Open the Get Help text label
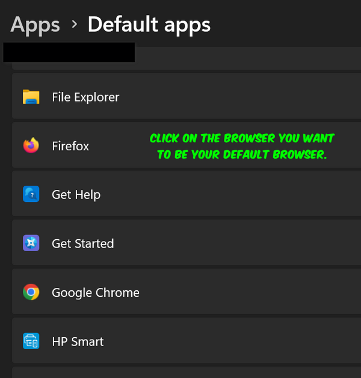The image size is (361, 378). 76,195
